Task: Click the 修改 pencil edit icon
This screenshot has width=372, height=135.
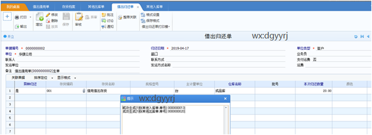Action: [x=48, y=15]
